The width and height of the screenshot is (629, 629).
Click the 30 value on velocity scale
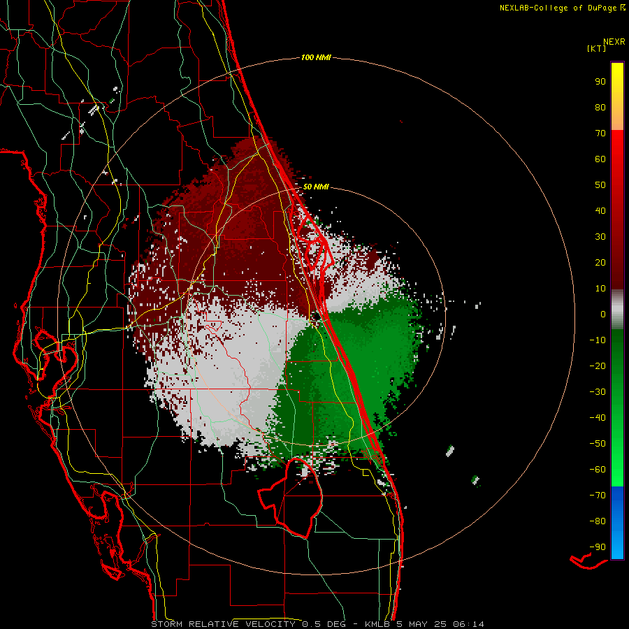[600, 237]
